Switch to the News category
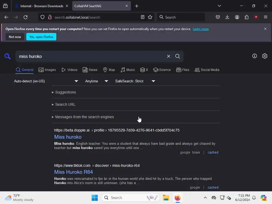The width and height of the screenshot is (272, 204). pos(90,70)
